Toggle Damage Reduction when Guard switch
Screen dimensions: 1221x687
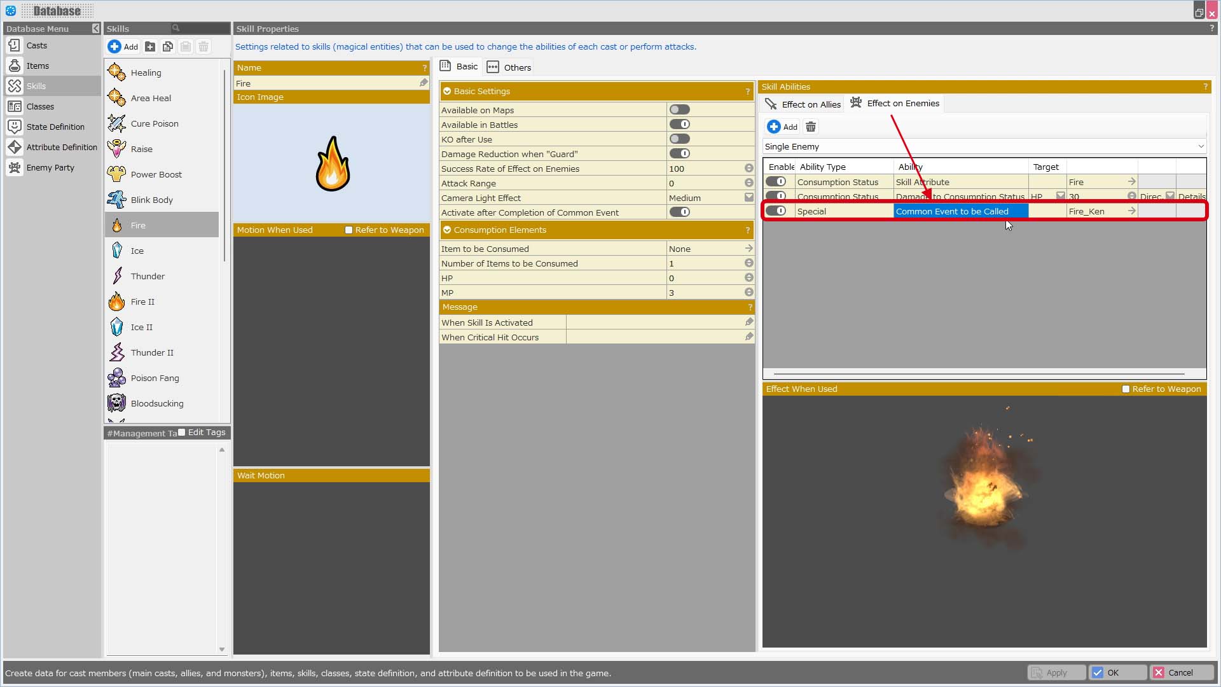point(679,153)
